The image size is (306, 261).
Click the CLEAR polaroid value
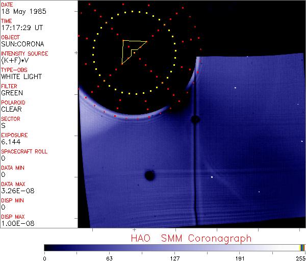pyautogui.click(x=12, y=110)
